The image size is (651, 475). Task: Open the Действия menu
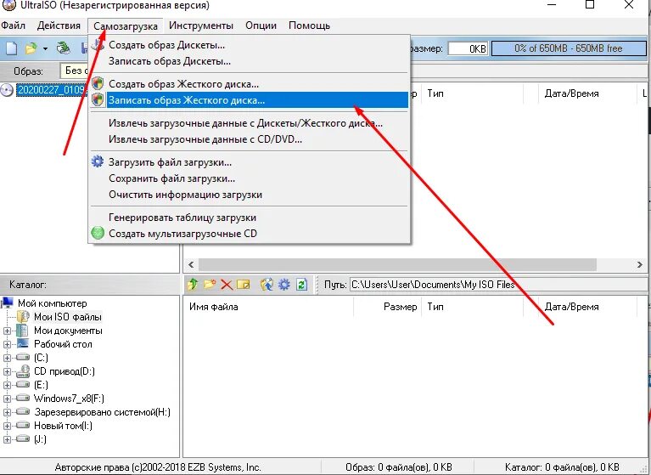pos(59,25)
